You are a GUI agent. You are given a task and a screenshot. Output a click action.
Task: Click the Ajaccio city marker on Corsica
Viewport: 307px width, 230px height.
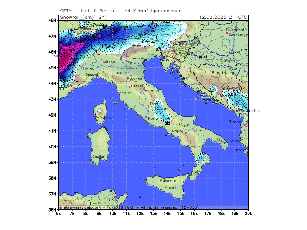[95, 116]
